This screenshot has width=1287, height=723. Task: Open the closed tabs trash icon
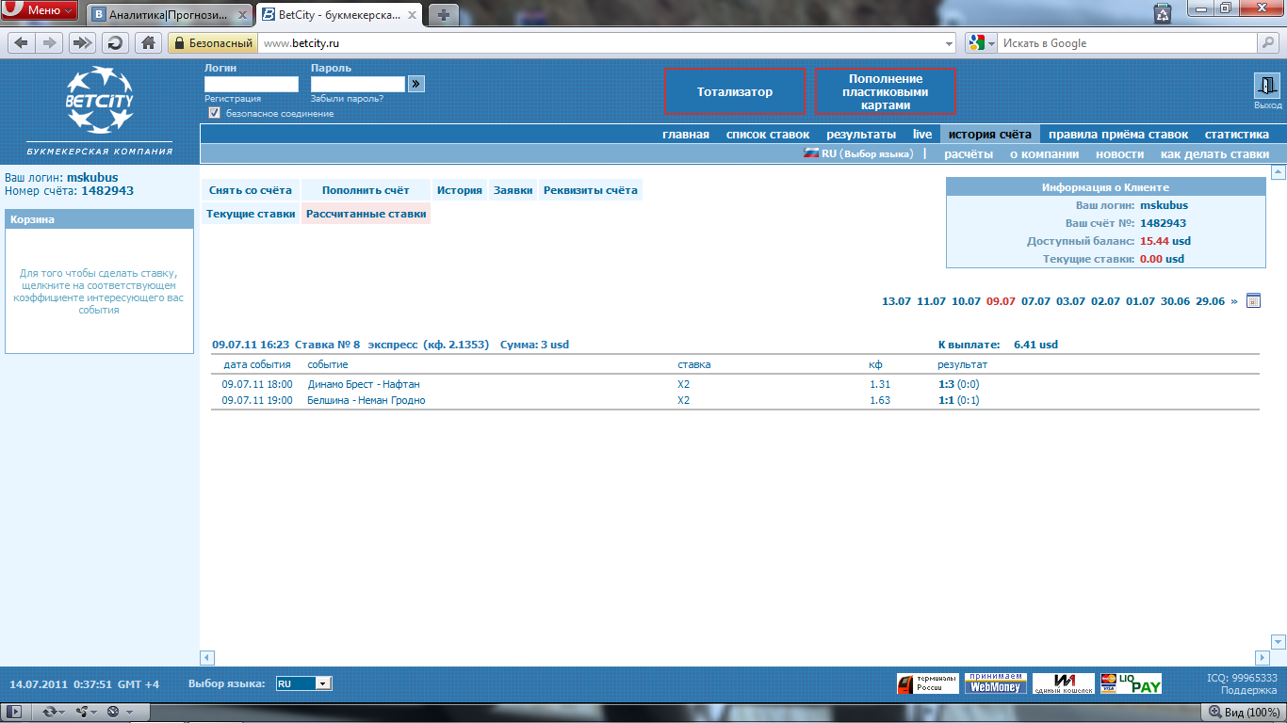pos(1163,13)
